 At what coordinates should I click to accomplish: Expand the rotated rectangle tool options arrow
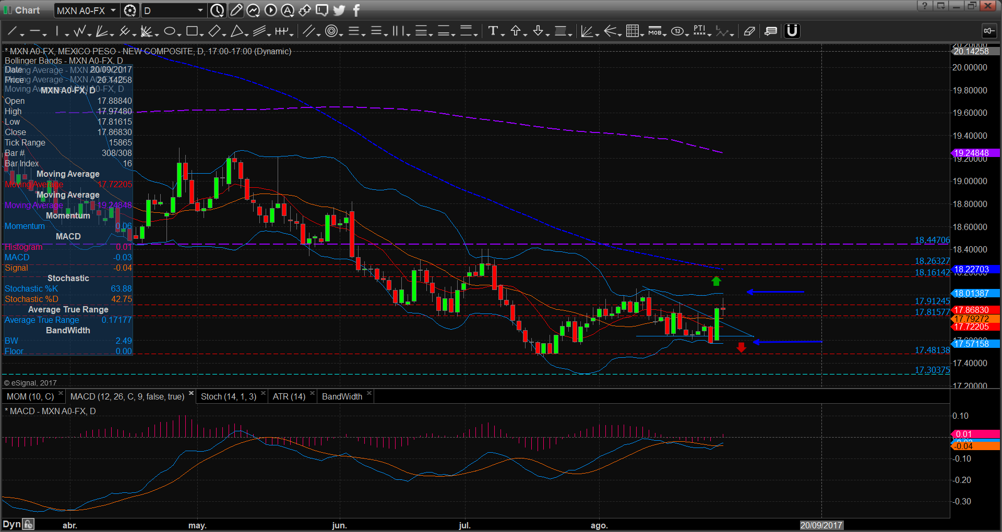coord(224,35)
